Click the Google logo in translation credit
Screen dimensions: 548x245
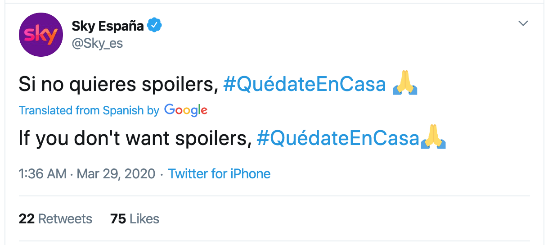(x=186, y=110)
